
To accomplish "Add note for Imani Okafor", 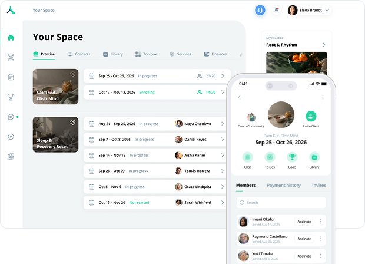I will [x=304, y=222].
